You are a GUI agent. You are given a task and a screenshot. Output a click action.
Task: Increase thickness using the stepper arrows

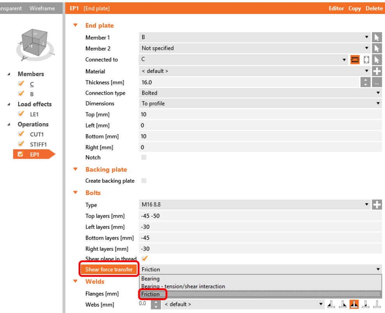pos(366,81)
